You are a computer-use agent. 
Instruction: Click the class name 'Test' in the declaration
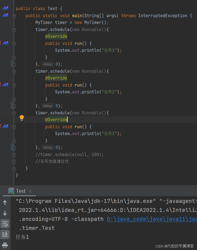click(x=53, y=9)
